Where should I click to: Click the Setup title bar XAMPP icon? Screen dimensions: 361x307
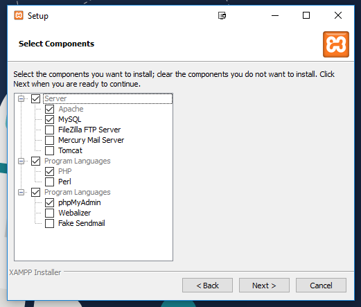[19, 15]
